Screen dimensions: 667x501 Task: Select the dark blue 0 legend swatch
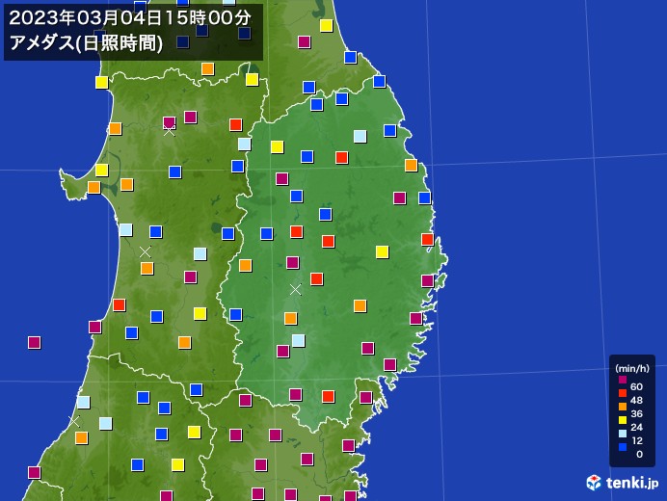[623, 447]
